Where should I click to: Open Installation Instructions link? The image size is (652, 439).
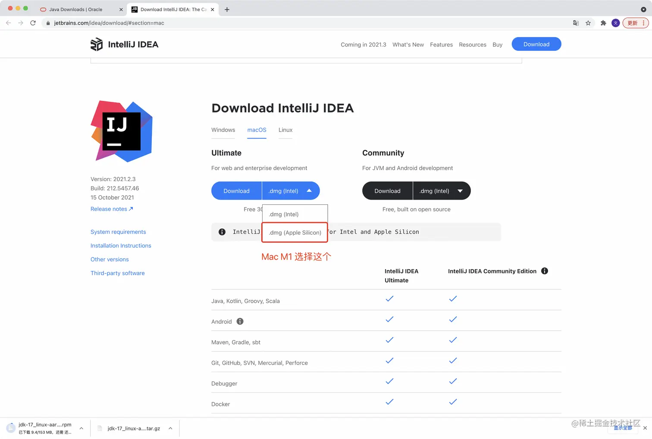tap(121, 245)
